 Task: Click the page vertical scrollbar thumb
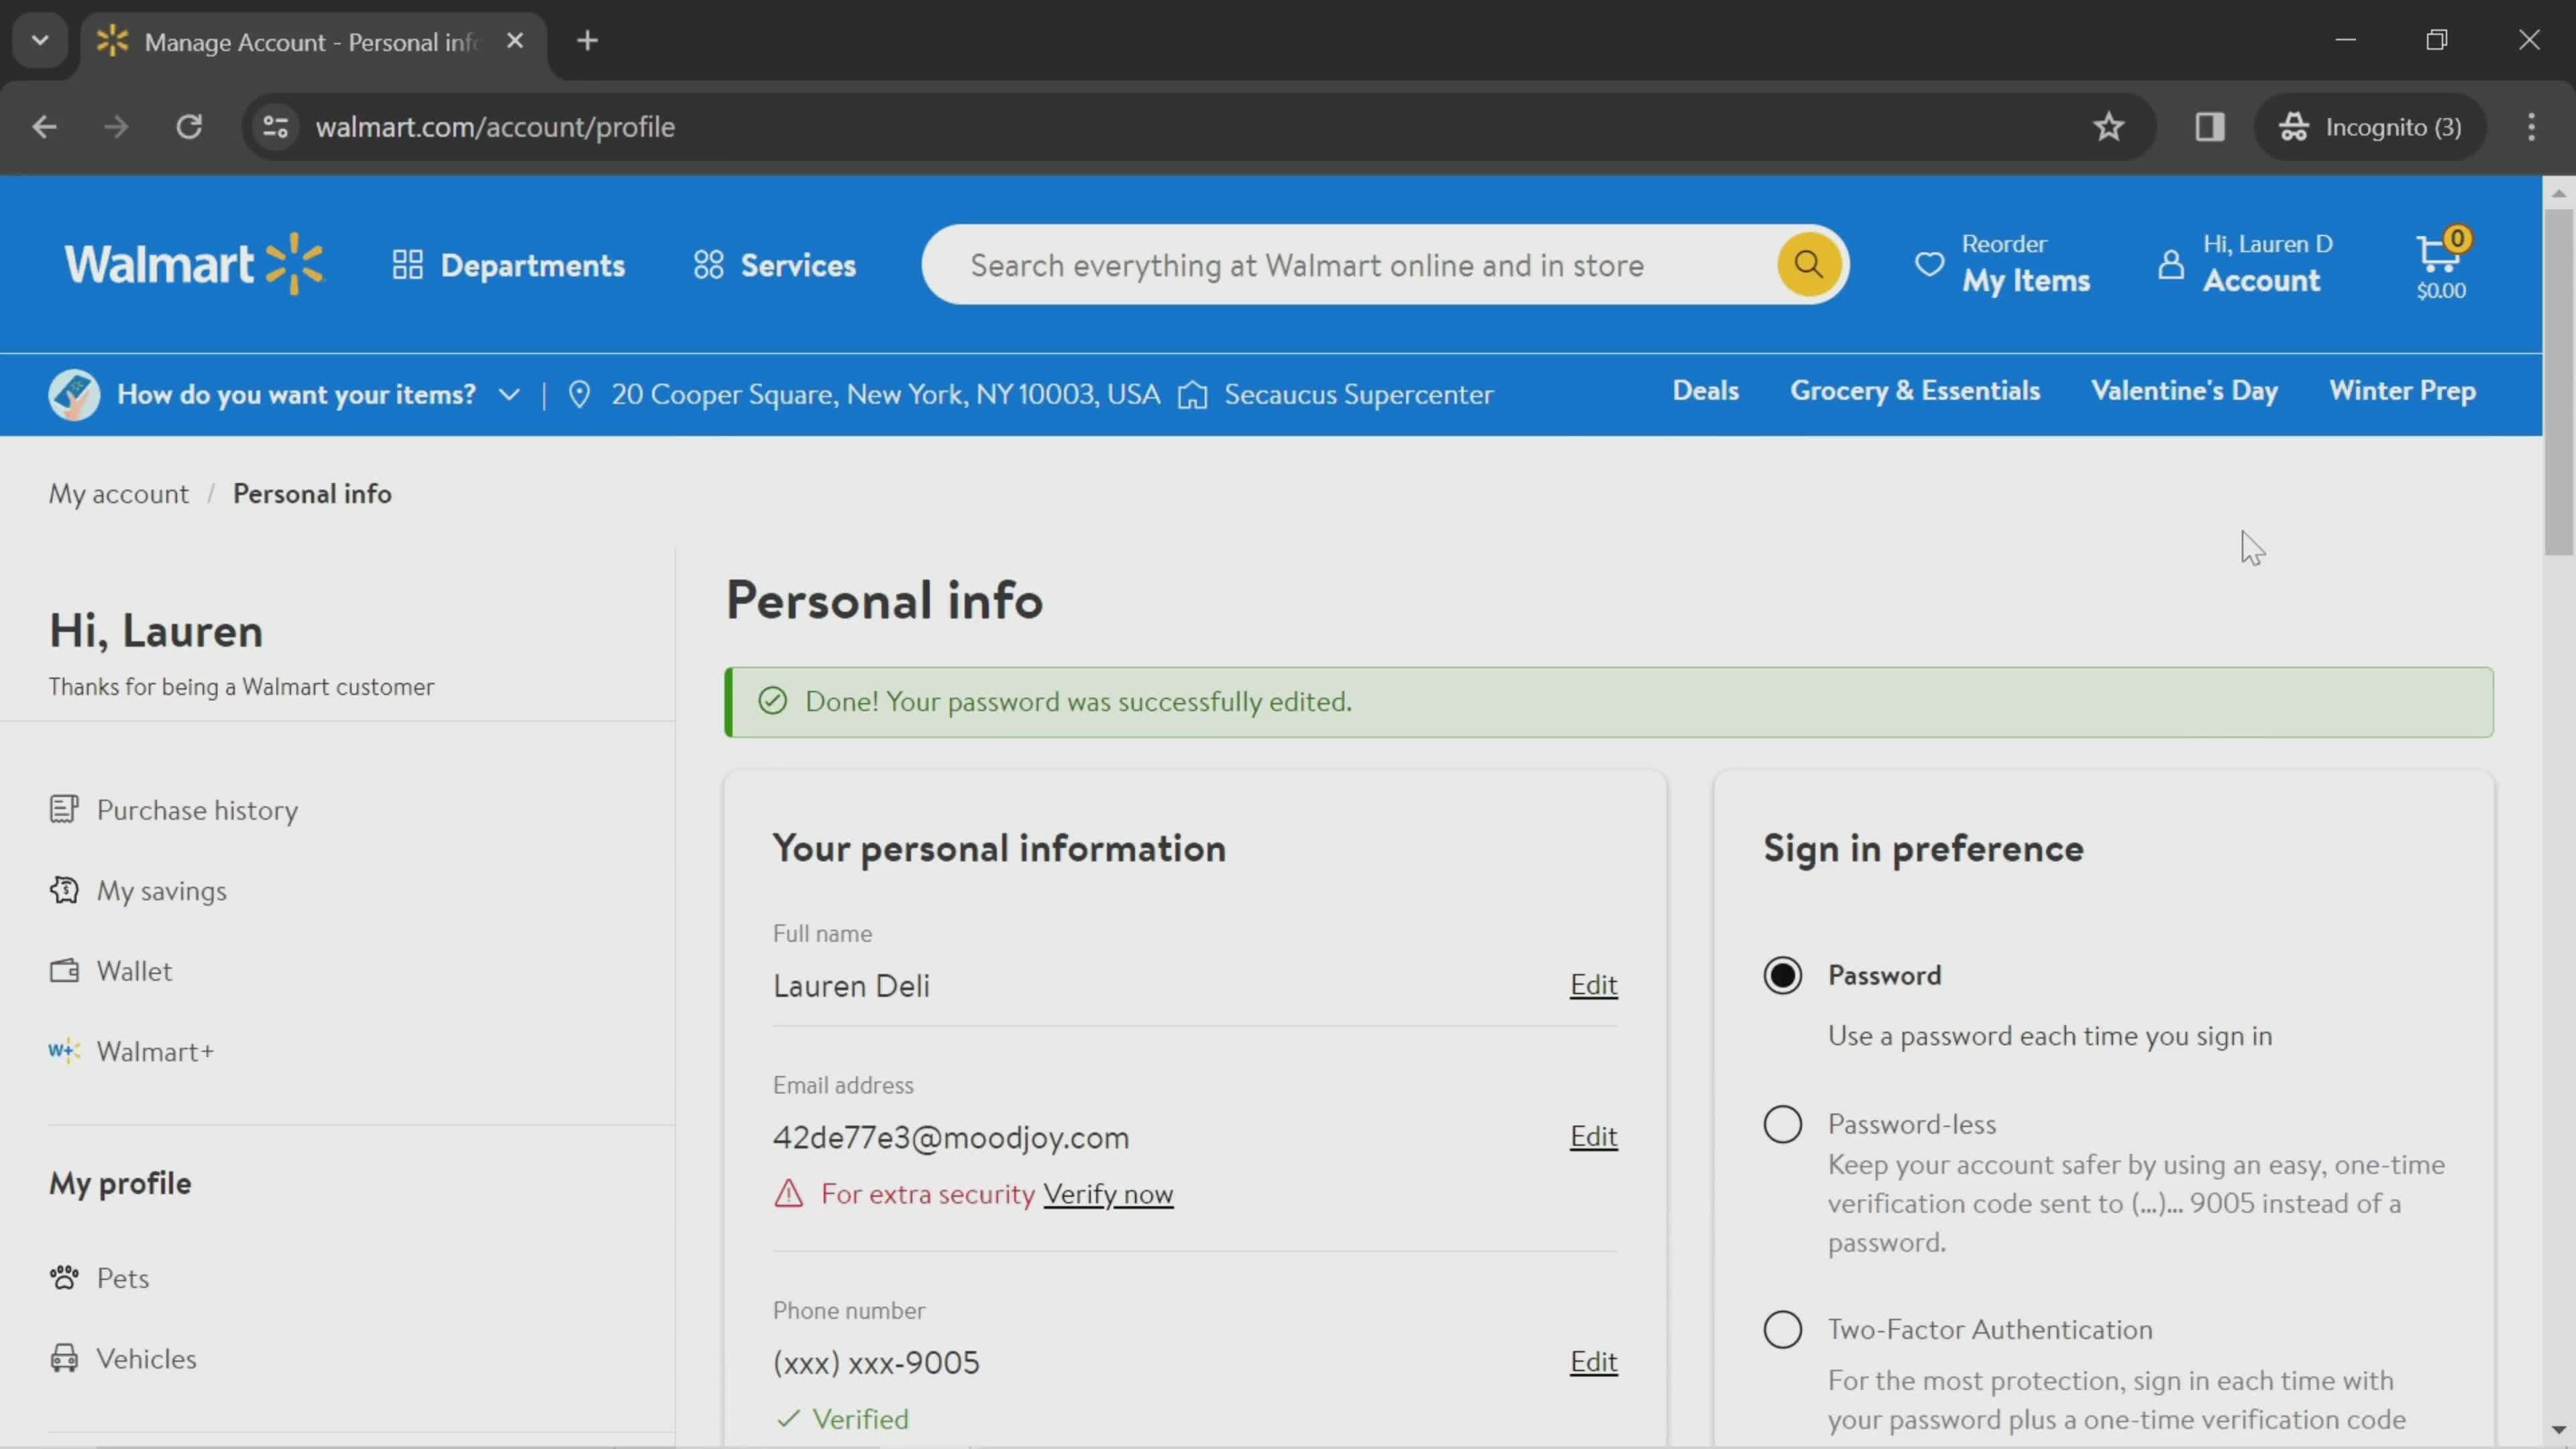pyautogui.click(x=2558, y=381)
